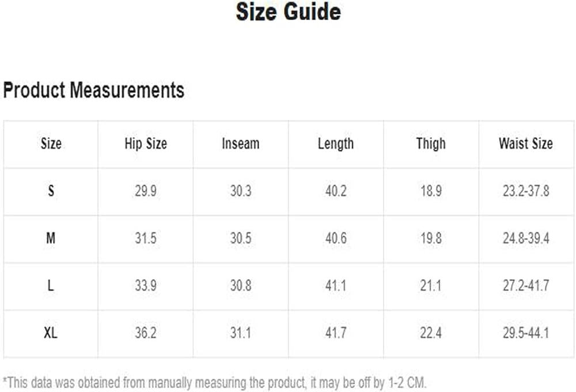The height and width of the screenshot is (392, 576).
Task: Click the Thigh column header
Action: pos(431,144)
